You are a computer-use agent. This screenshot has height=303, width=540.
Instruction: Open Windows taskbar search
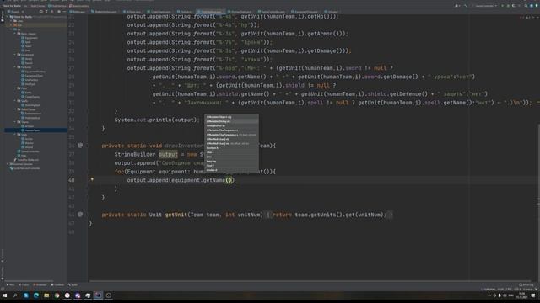pos(15,295)
